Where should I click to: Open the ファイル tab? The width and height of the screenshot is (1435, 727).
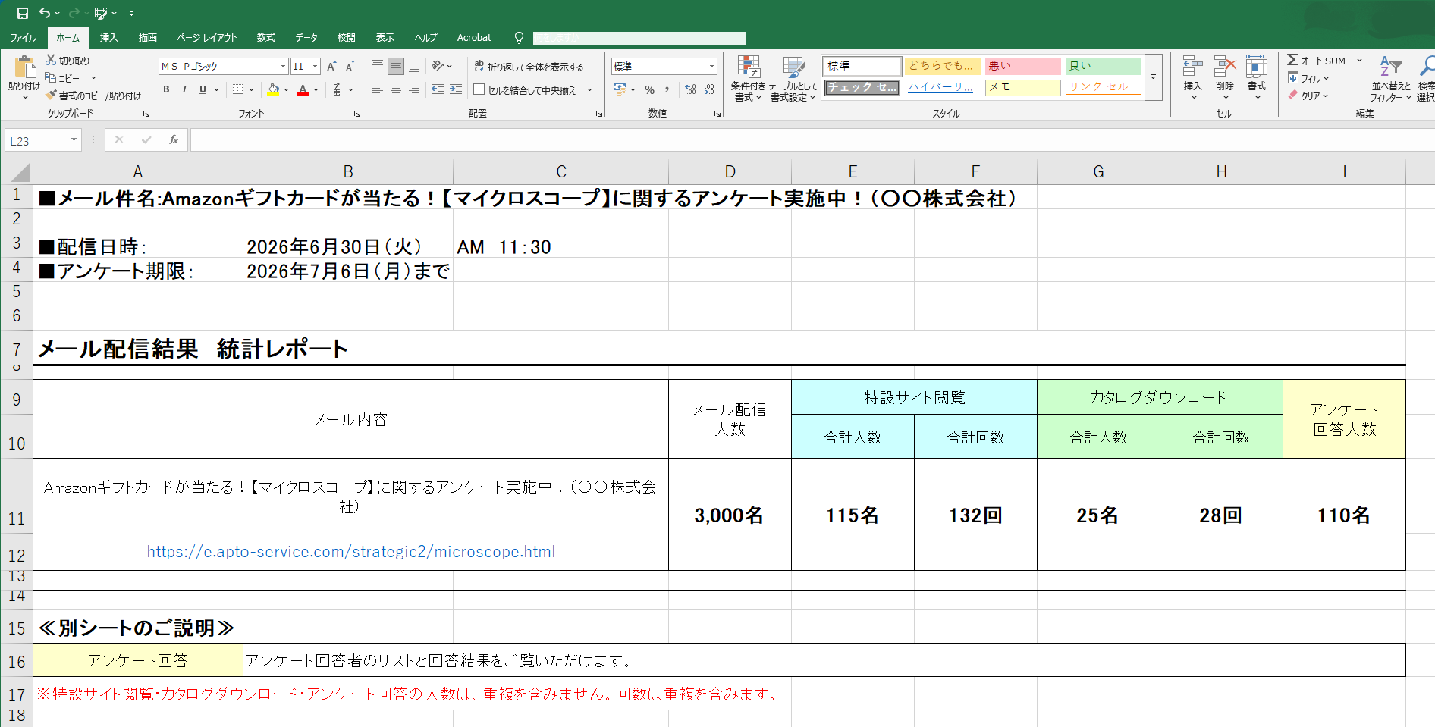click(x=24, y=38)
